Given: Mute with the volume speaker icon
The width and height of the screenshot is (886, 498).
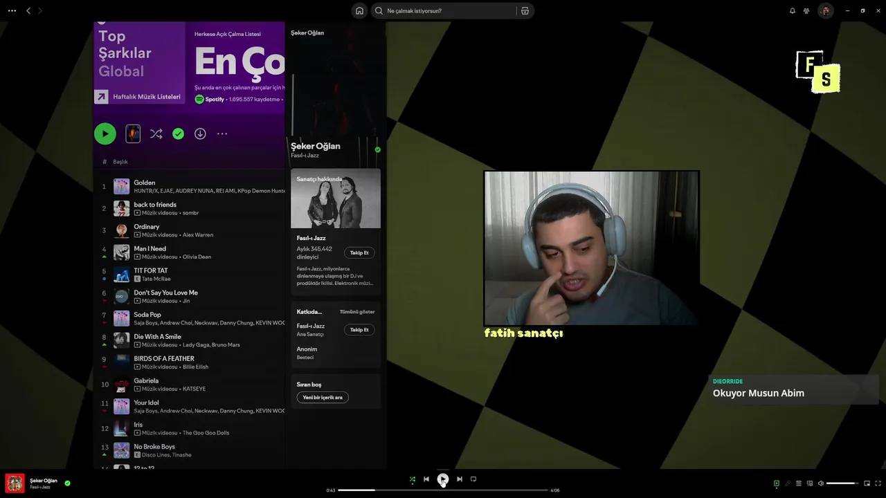Looking at the screenshot, I should (821, 483).
